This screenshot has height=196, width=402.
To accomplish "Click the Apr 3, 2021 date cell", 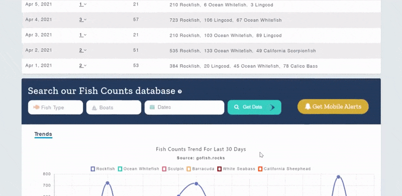I will [39, 35].
